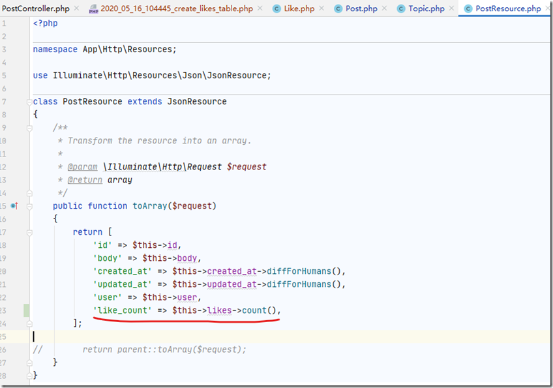Click the toArray function name
This screenshot has height=388, width=553.
[x=149, y=206]
